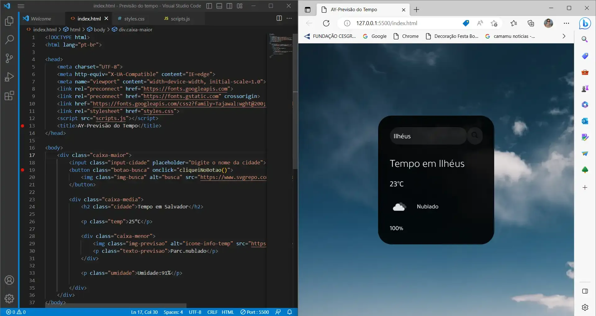Change the HTML language mode
The width and height of the screenshot is (596, 316).
click(228, 312)
